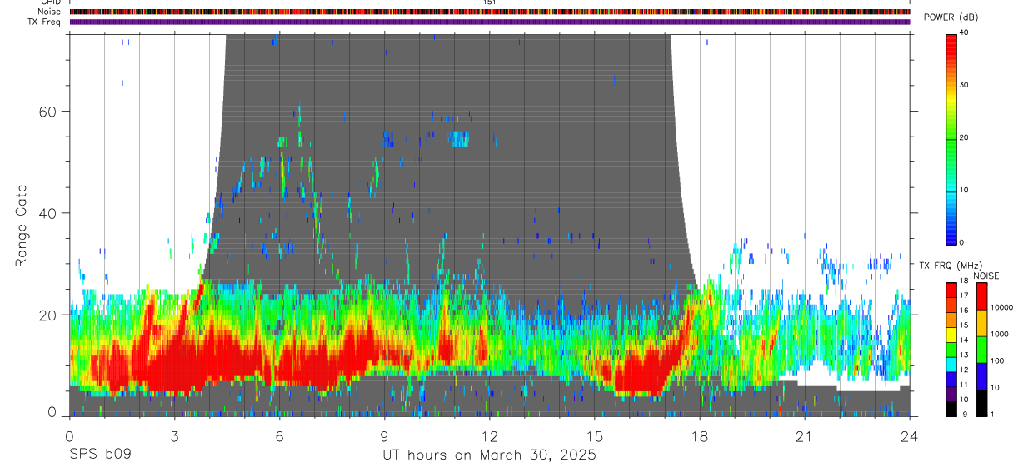Click the POWER (dB) legend title
1023x472 pixels.
(951, 17)
